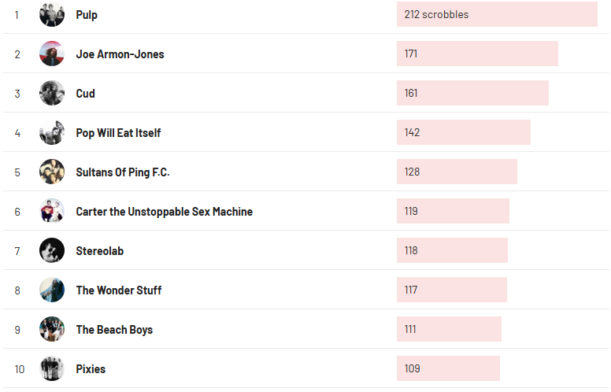Visit the Stereolab artist link

(100, 251)
